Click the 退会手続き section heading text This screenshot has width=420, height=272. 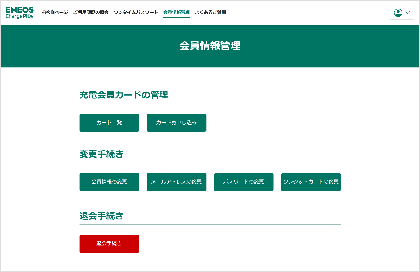click(x=101, y=216)
